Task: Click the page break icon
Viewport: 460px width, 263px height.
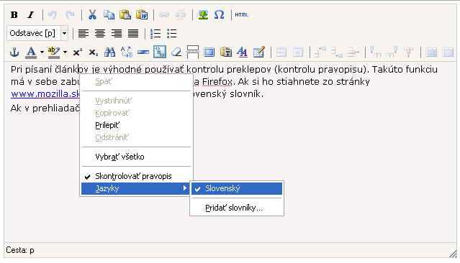Action: click(192, 52)
